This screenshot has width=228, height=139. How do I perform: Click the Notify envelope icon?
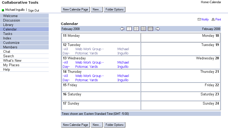199,19
